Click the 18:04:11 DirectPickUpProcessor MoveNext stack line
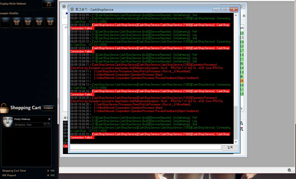Viewport: 296px width, 179px height. pos(131,71)
